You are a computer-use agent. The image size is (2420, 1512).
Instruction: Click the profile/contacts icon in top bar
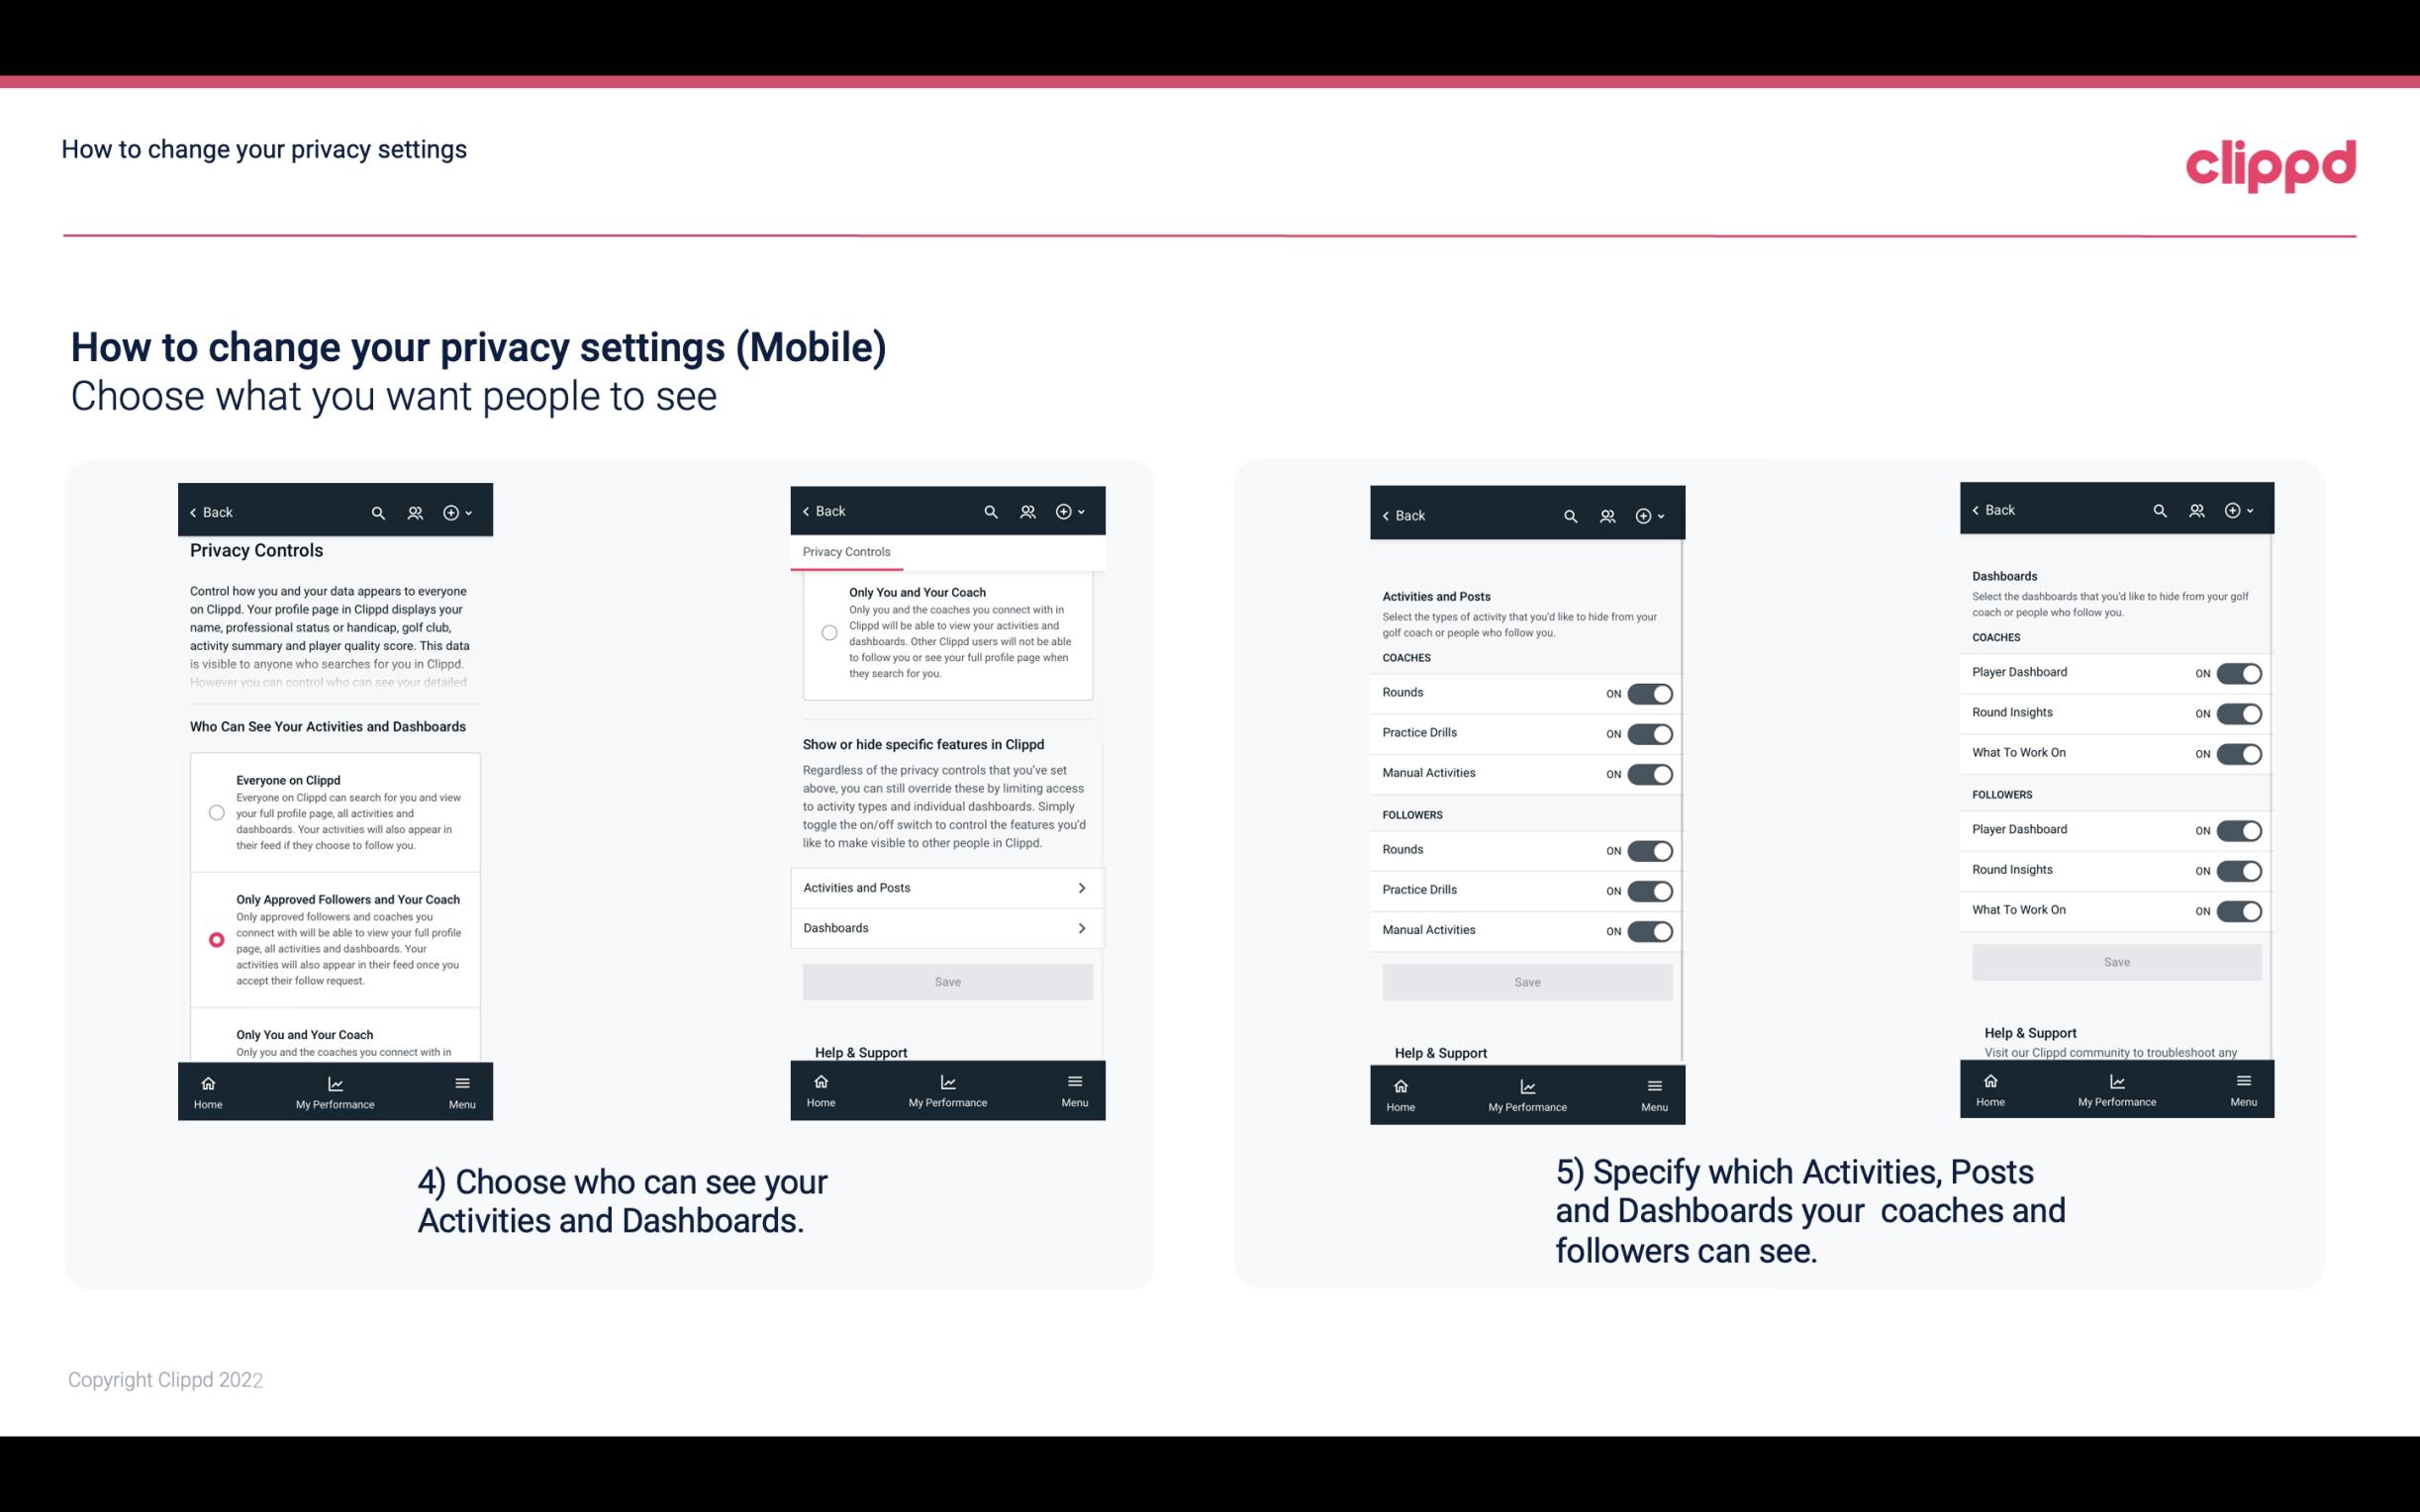pyautogui.click(x=415, y=513)
